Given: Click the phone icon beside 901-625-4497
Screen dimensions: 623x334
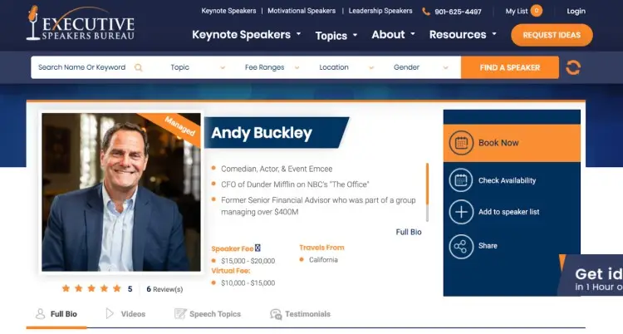Looking at the screenshot, I should pos(426,12).
